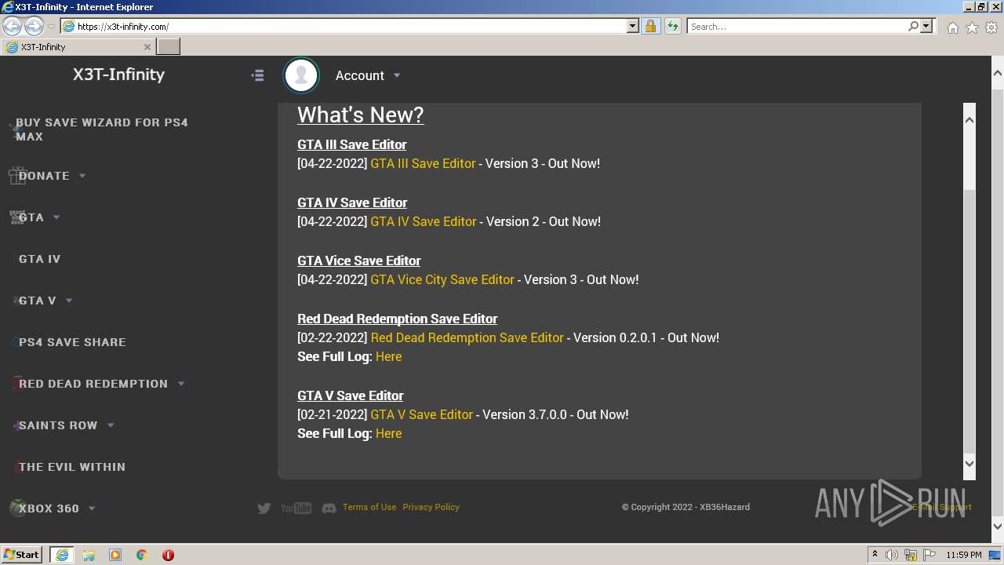Click the Action Center flag icon
This screenshot has height=565, width=1004.
pos(930,555)
